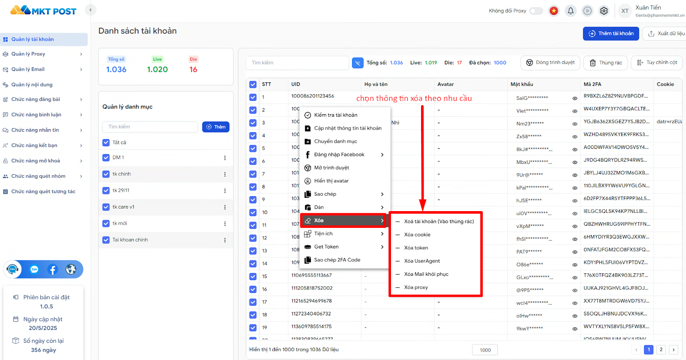Open options dots for Tai khoan chinh
686x360 pixels.
(225, 240)
